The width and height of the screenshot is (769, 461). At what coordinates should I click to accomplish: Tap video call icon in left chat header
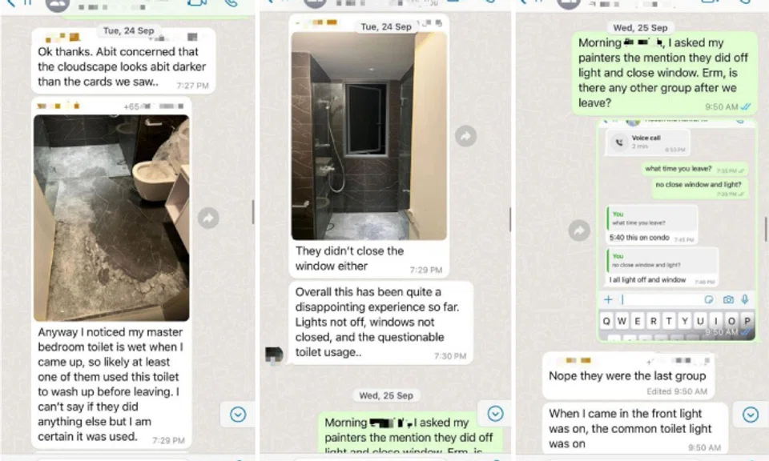197,3
